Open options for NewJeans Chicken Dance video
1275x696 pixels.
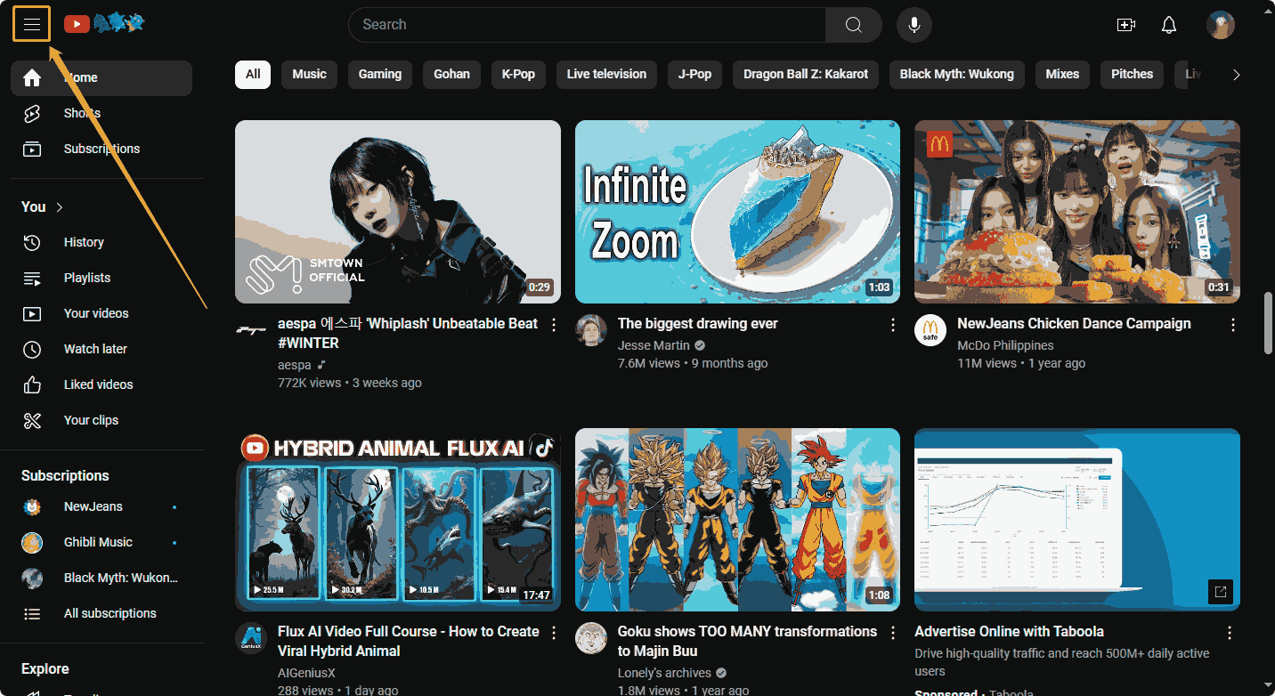1233,325
